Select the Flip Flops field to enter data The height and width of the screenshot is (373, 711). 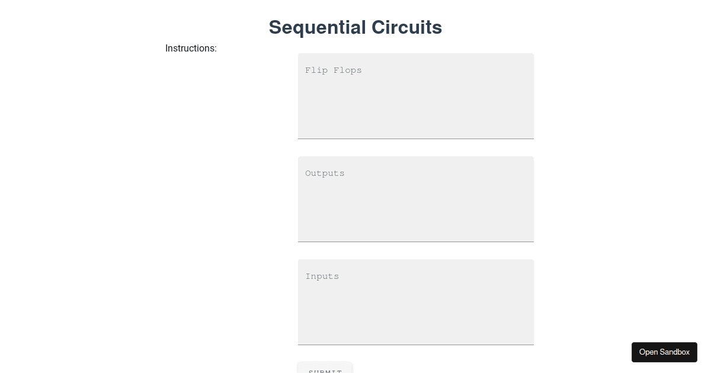pyautogui.click(x=415, y=95)
